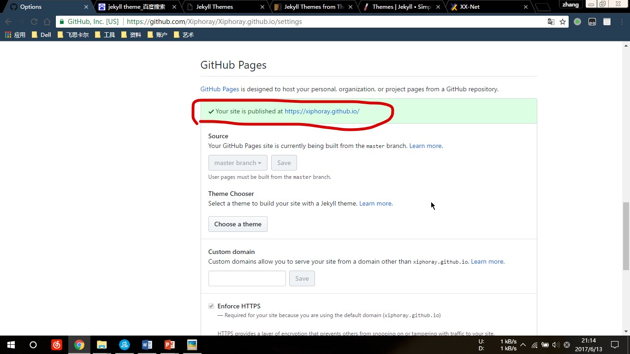Reload the page with the refresh icon
Viewport: 630px width, 354px height.
[x=34, y=22]
